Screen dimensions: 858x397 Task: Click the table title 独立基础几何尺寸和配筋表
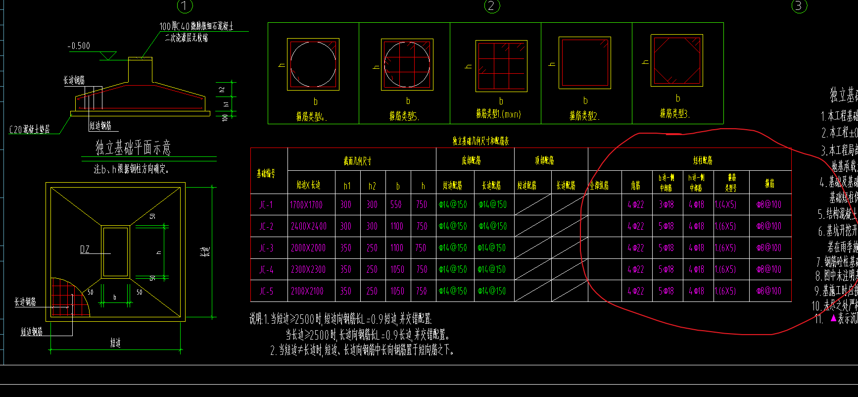[480, 141]
